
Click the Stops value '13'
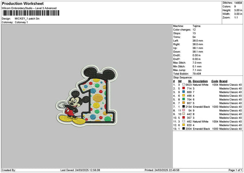point(194,33)
